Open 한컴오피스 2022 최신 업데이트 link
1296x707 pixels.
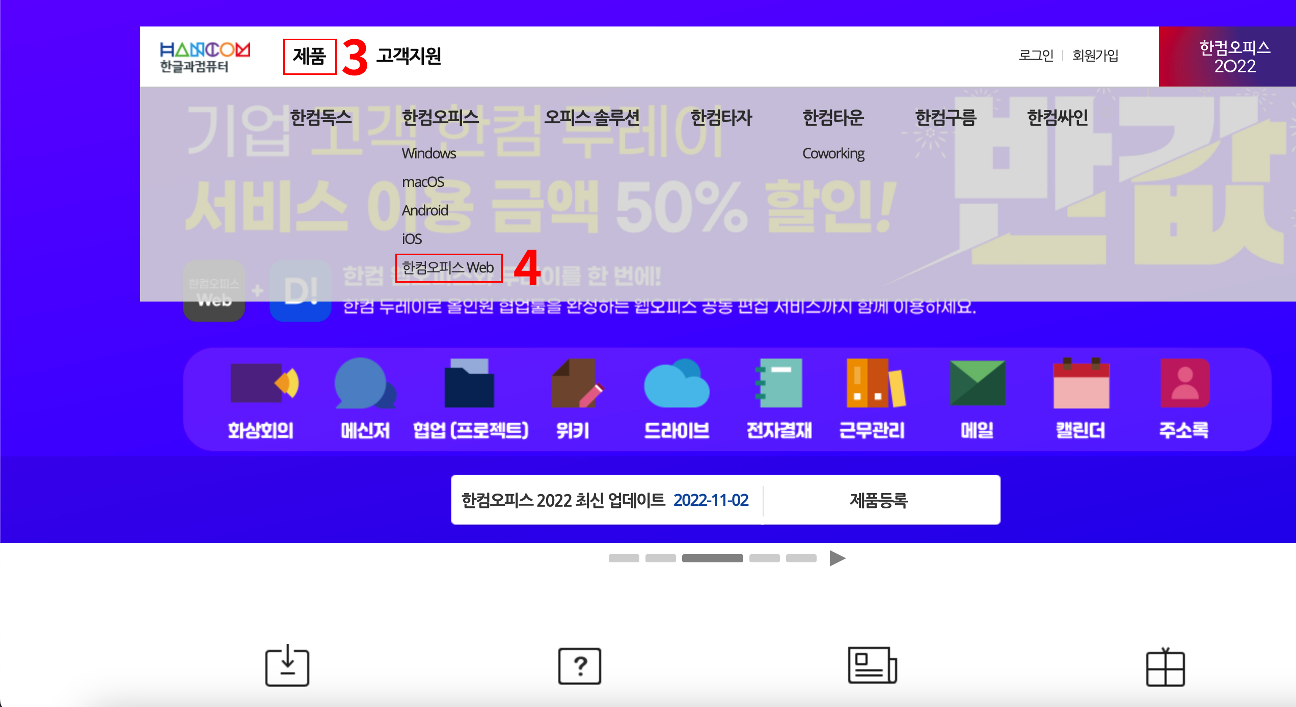[605, 500]
